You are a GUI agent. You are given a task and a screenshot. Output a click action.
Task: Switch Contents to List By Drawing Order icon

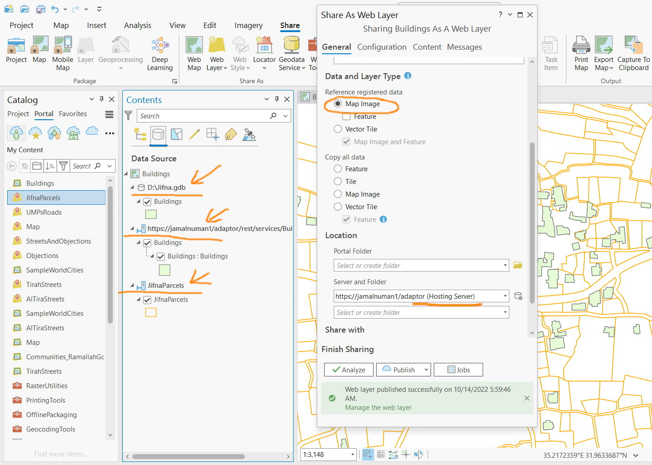(140, 134)
